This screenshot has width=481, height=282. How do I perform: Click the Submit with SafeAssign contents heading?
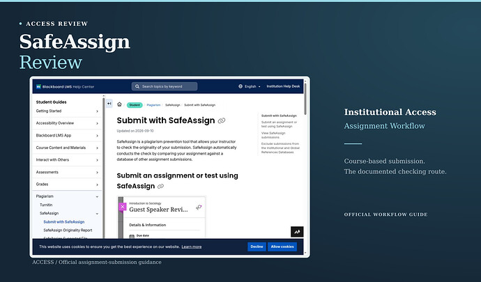pyautogui.click(x=279, y=116)
